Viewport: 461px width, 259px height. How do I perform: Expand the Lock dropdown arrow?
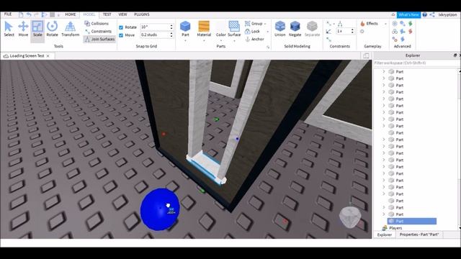267,32
